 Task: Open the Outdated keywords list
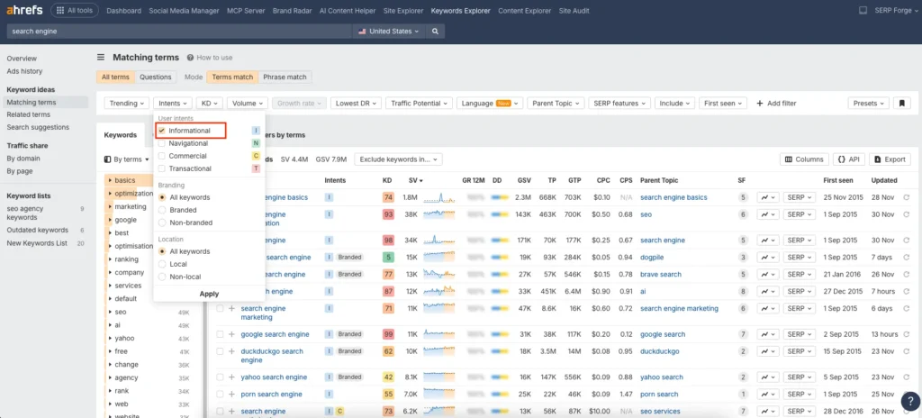(38, 231)
